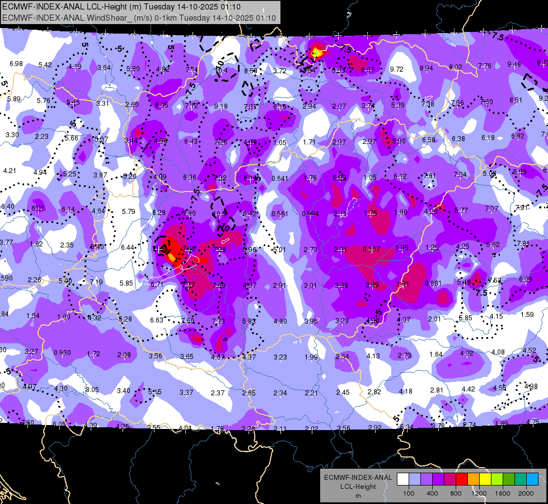Viewport: 548px width, 504px height.
Task: Select the red swatch in the legend
Action: pyautogui.click(x=461, y=479)
